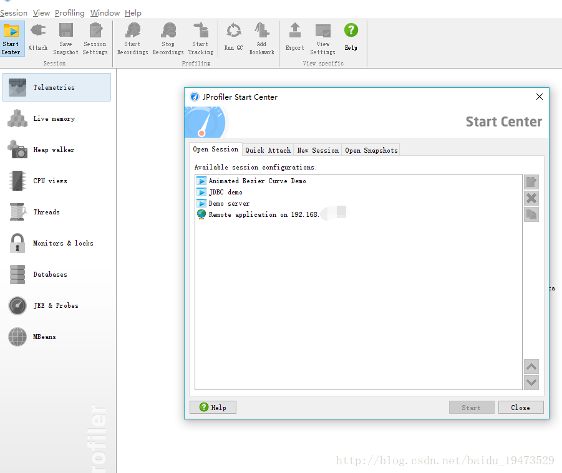Screen dimensions: 562x473
Task: Open the JEE & Probes section
Action: [x=57, y=305]
